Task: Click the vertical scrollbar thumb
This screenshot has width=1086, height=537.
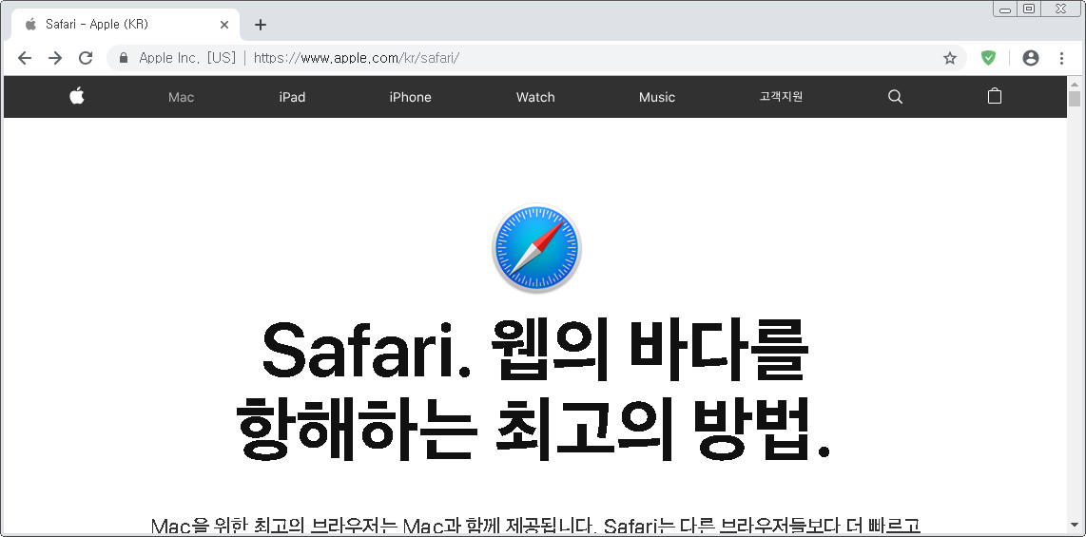Action: [x=1075, y=98]
